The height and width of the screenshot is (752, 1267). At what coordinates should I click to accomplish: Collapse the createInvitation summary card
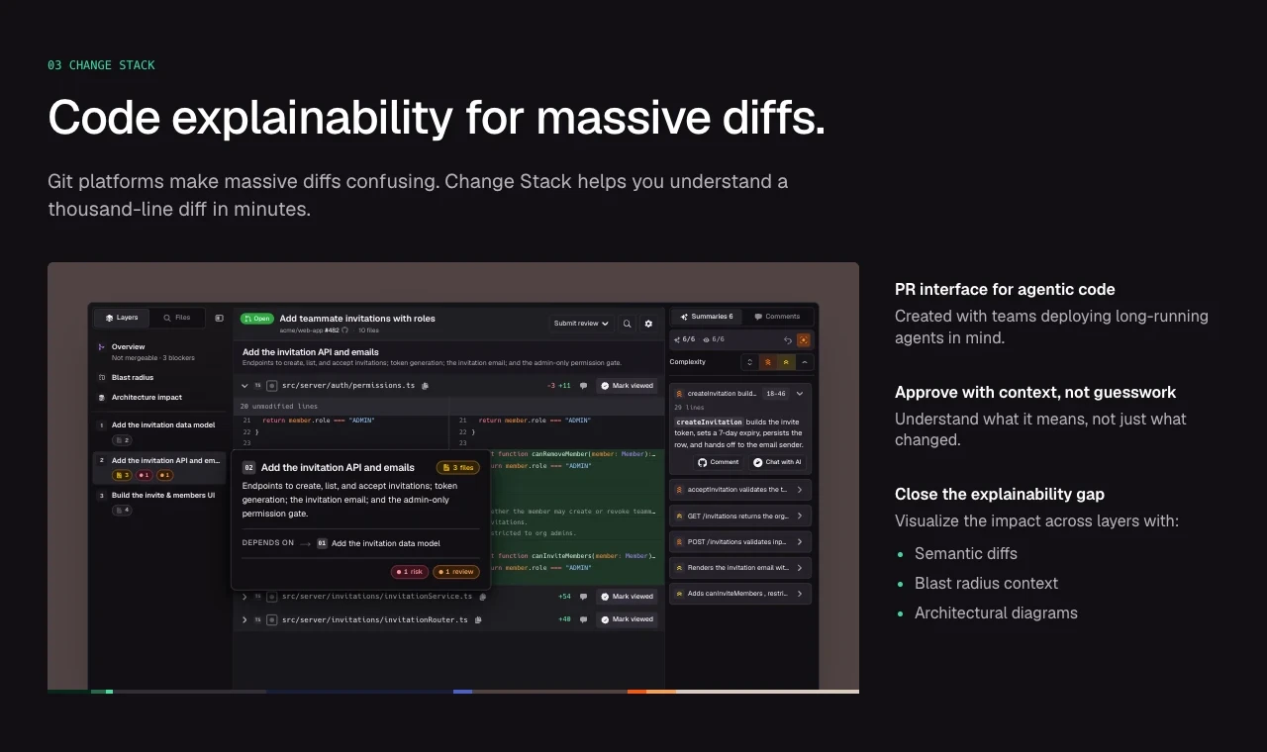point(800,394)
